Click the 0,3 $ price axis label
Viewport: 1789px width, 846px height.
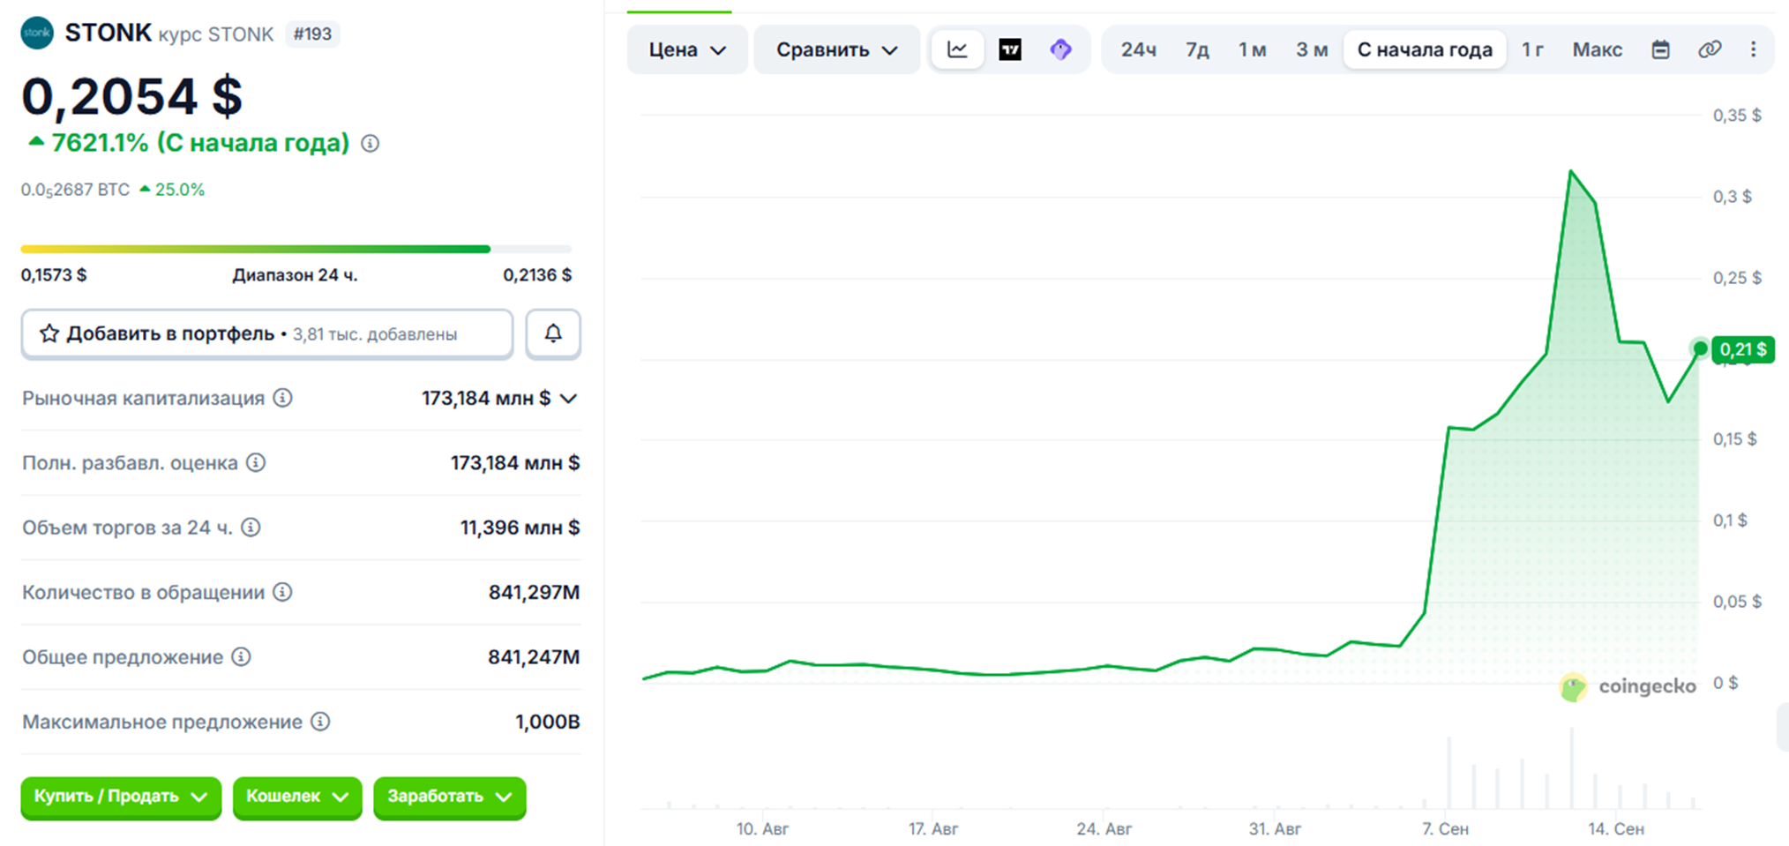pyautogui.click(x=1733, y=197)
